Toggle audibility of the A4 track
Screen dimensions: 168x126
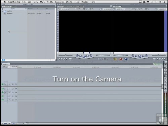point(3,100)
